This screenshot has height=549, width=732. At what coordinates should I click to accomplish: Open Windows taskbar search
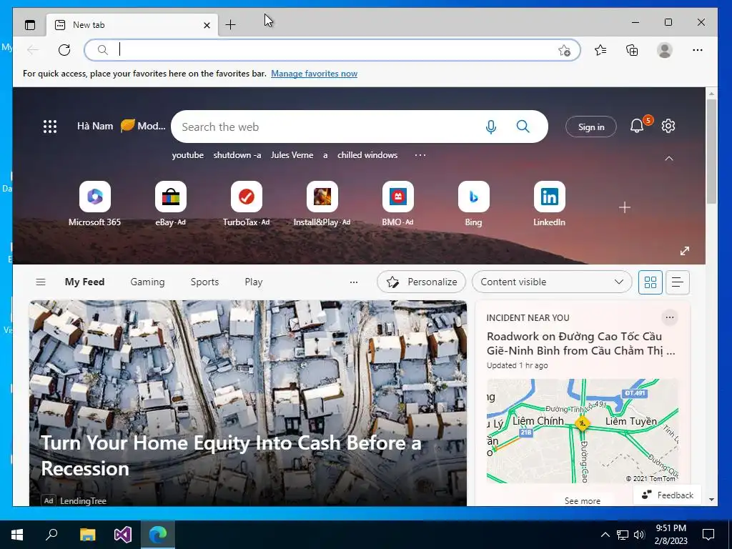point(51,535)
